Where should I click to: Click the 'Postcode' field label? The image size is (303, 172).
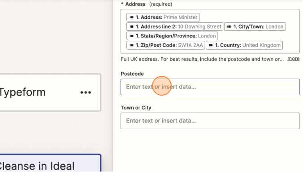pyautogui.click(x=132, y=74)
